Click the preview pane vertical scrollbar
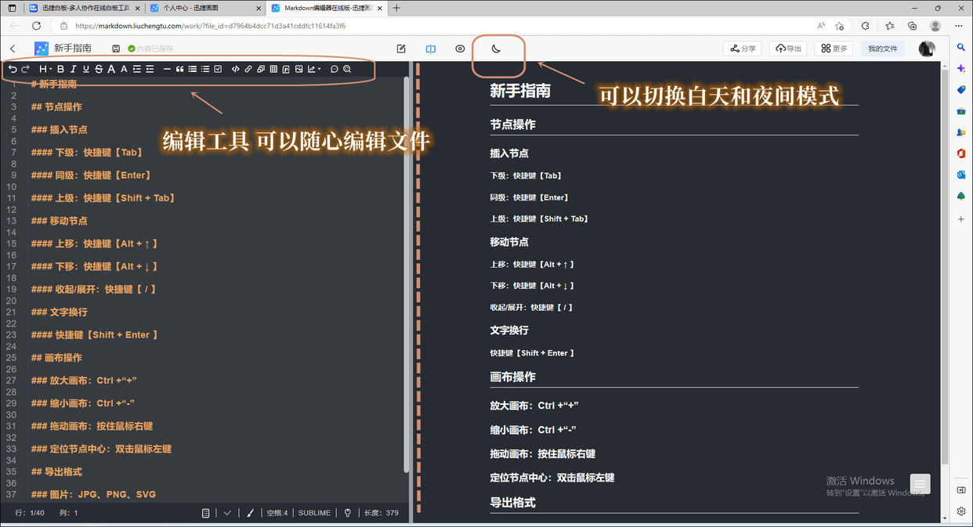The height and width of the screenshot is (527, 973). (945, 266)
